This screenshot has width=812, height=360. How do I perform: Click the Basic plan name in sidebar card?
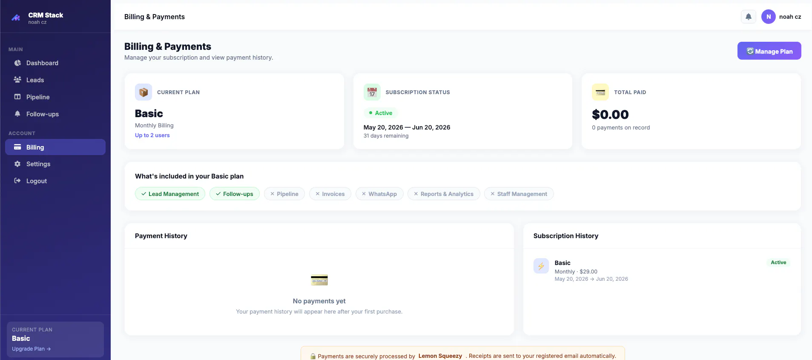pyautogui.click(x=21, y=338)
